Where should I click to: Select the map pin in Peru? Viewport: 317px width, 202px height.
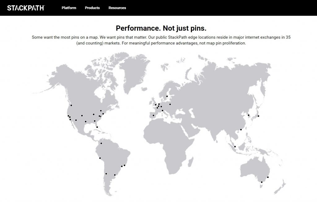click(x=100, y=158)
